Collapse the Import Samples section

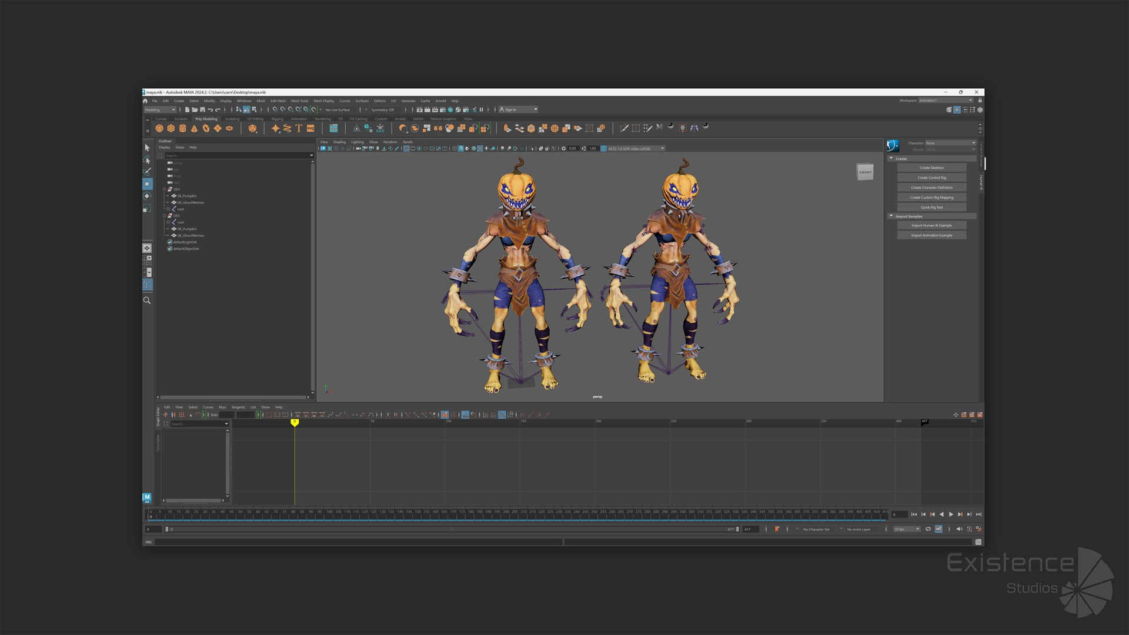(891, 216)
